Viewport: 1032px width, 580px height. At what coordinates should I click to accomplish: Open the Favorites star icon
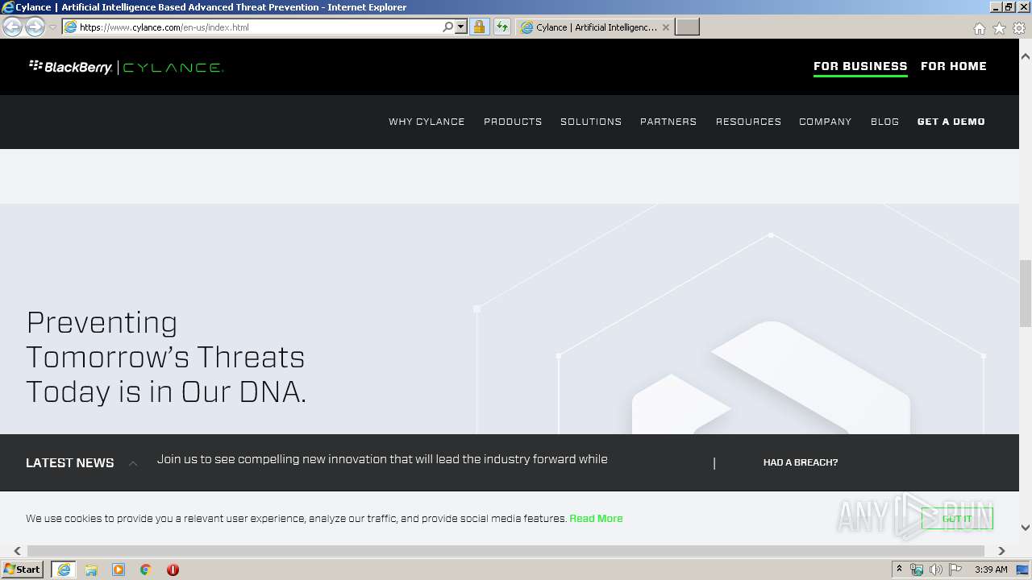(x=999, y=27)
